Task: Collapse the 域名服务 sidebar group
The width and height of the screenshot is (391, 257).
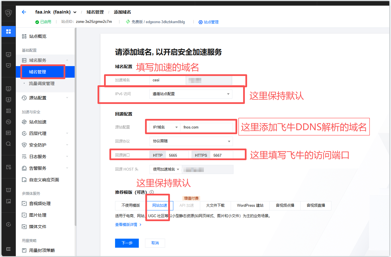Action: 67,60
